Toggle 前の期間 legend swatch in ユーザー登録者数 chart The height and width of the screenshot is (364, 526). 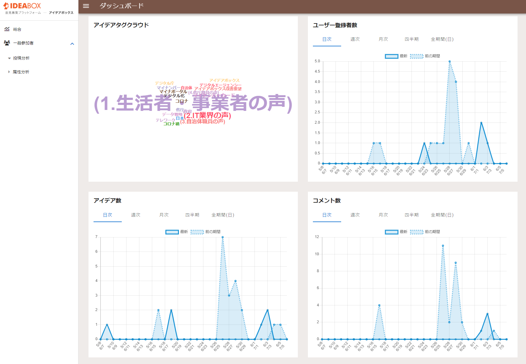[417, 56]
